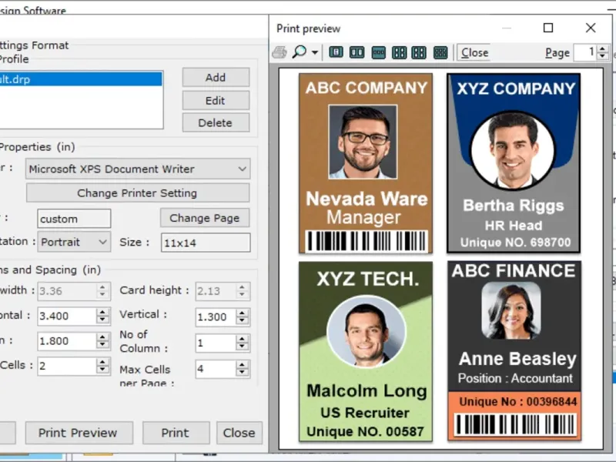This screenshot has width=616, height=462.
Task: Click the No of Column field
Action: click(x=216, y=343)
